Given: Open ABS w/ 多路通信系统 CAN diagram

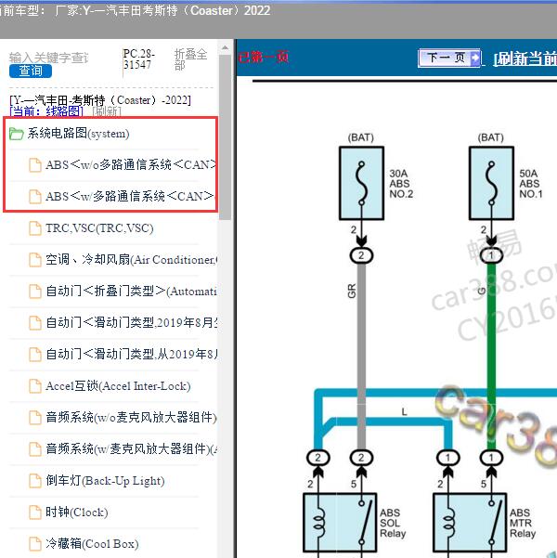Looking at the screenshot, I should tap(130, 196).
